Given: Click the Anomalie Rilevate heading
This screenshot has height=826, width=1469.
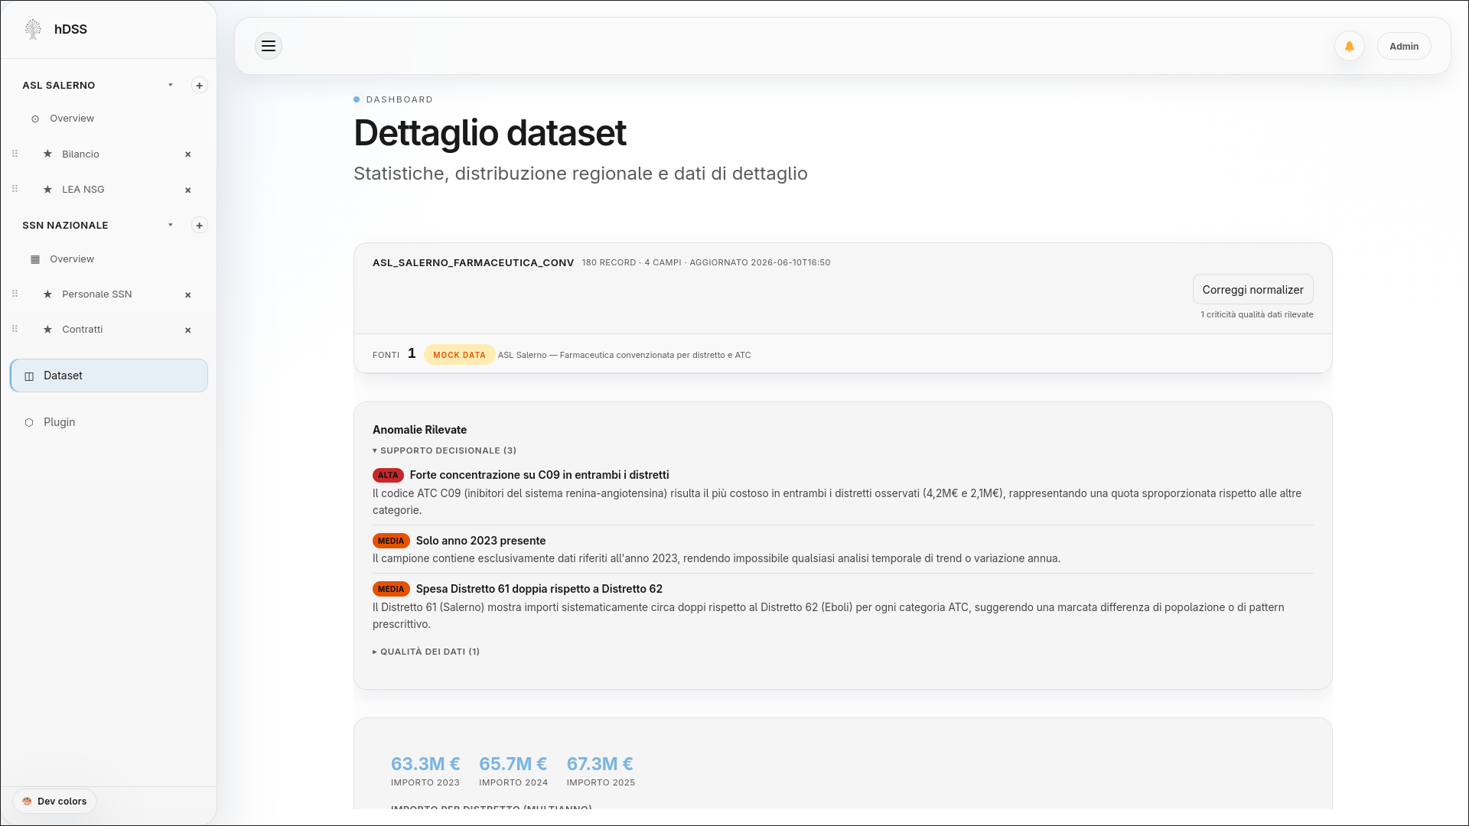Looking at the screenshot, I should [x=419, y=430].
